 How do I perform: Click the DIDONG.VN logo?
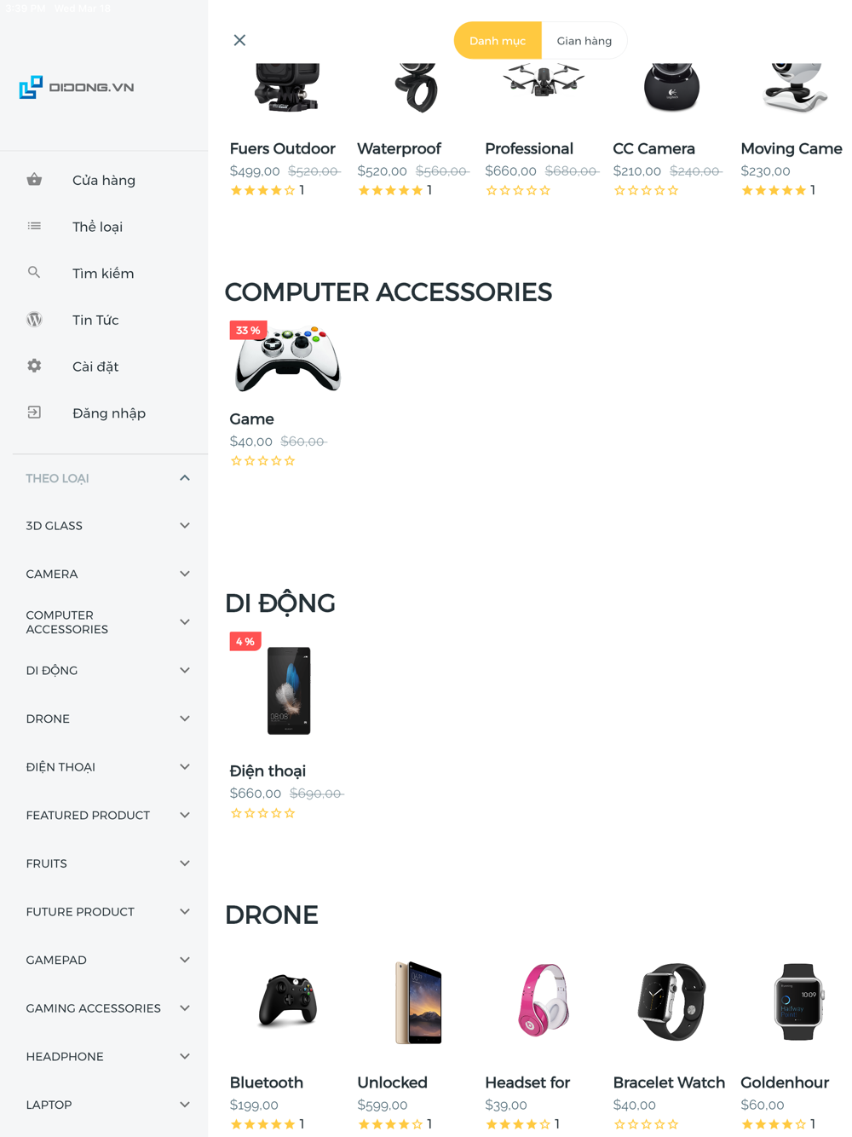point(77,87)
